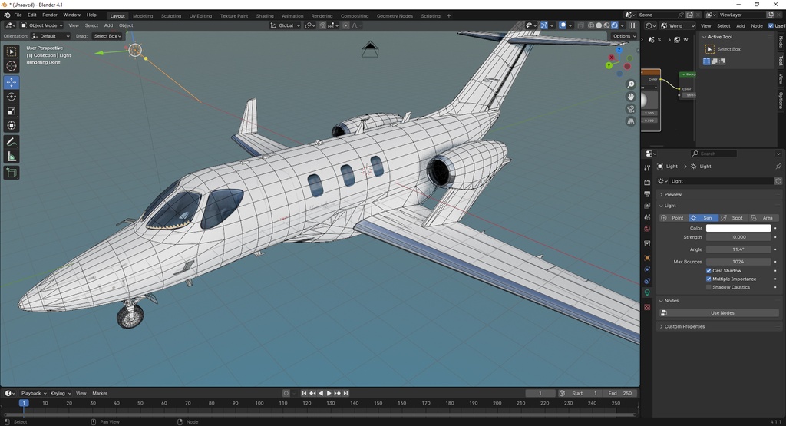Click the viewport zoom magnifier icon
786x426 pixels.
631,84
